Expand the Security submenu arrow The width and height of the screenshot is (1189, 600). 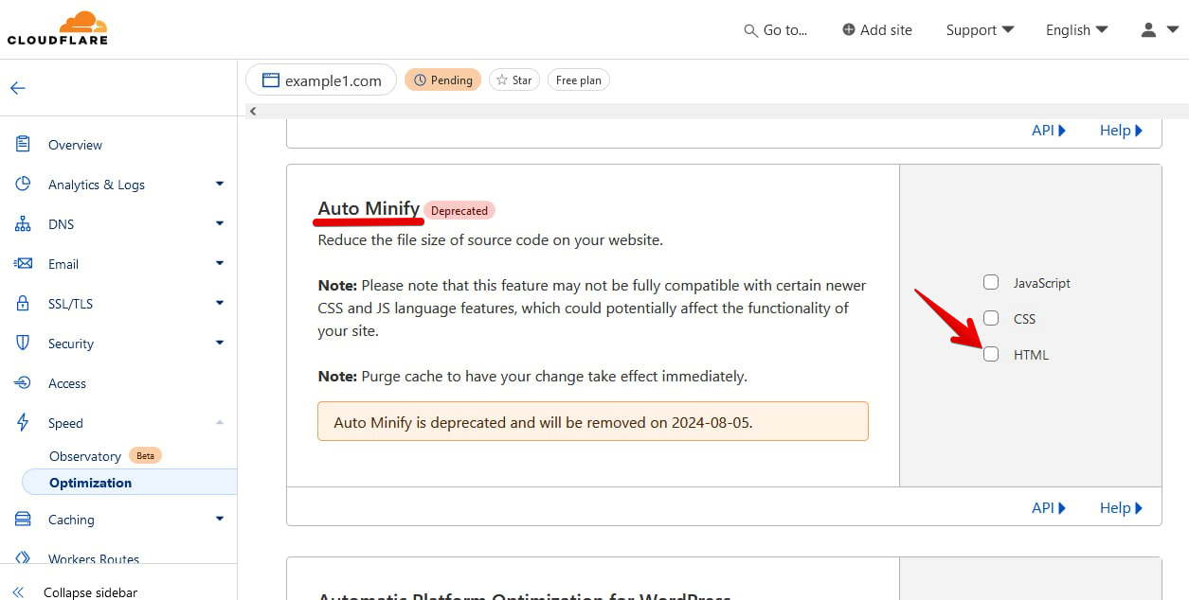(220, 343)
